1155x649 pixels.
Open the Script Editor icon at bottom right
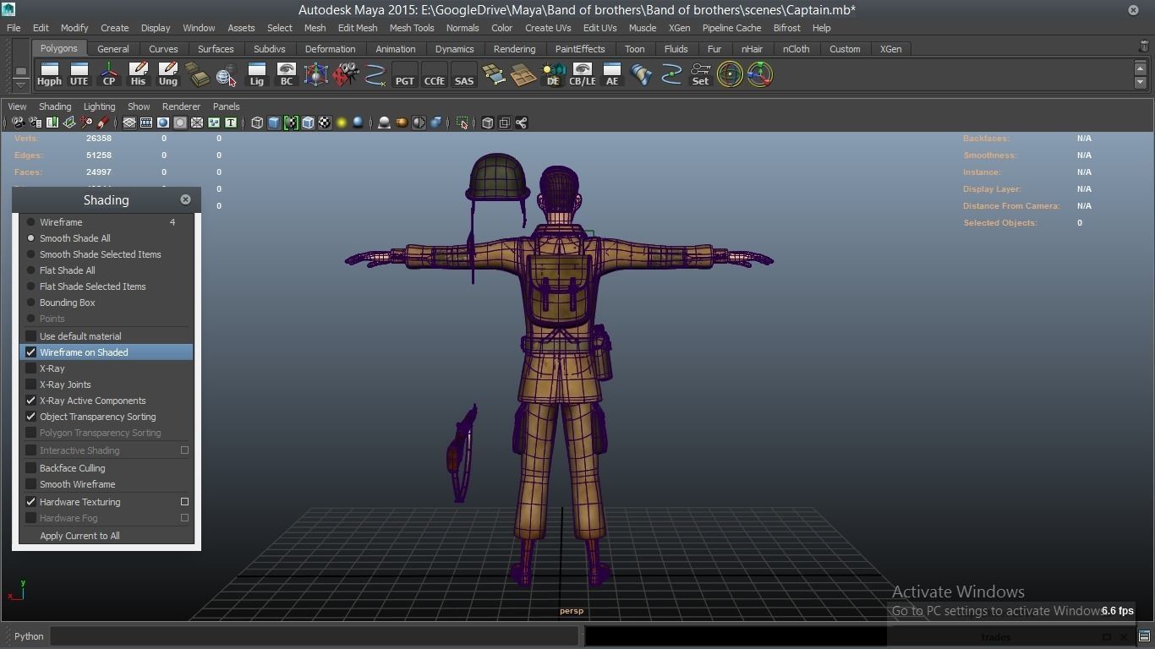(1144, 636)
